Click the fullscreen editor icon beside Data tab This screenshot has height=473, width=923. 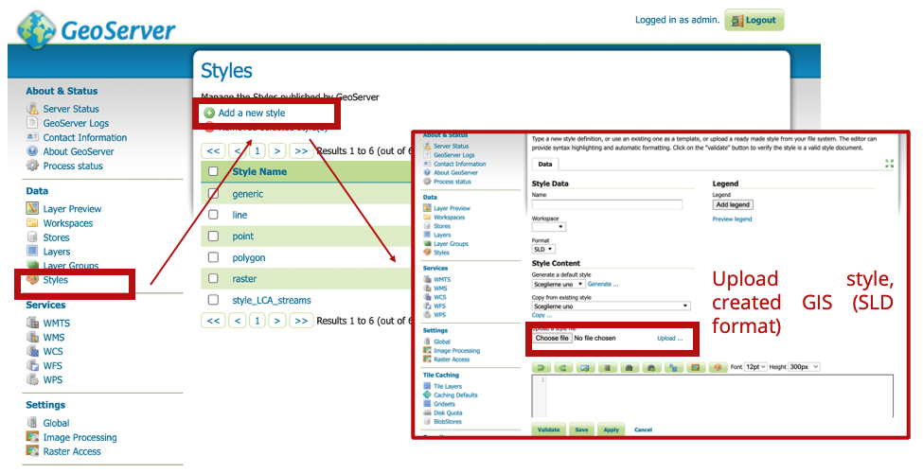(889, 164)
